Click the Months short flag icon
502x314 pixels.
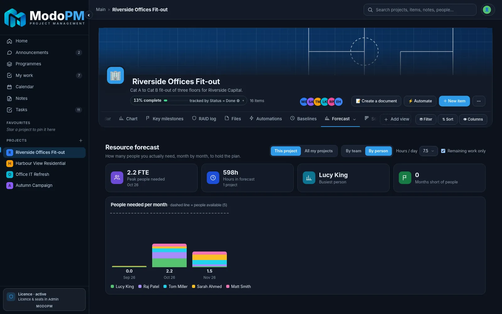(405, 178)
